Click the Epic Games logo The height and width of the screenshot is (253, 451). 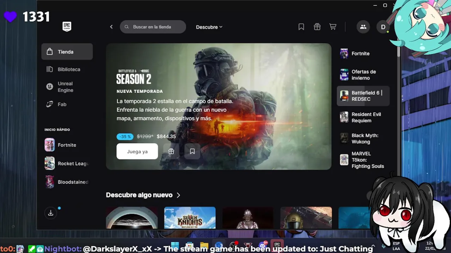[x=67, y=27]
